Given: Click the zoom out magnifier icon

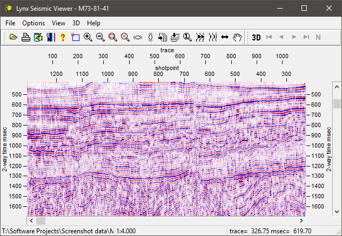Looking at the screenshot, I should (100, 37).
